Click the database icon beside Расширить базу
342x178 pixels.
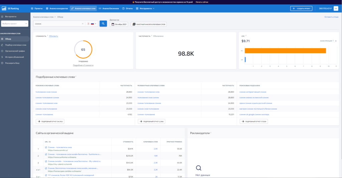coord(2,63)
